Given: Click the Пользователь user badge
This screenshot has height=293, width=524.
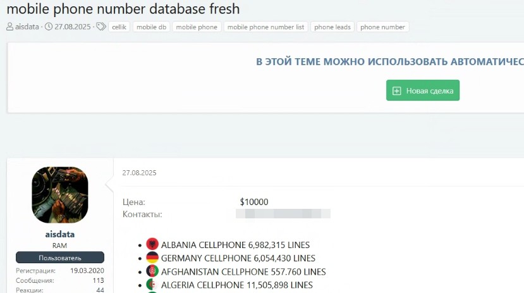Looking at the screenshot, I should (x=60, y=258).
